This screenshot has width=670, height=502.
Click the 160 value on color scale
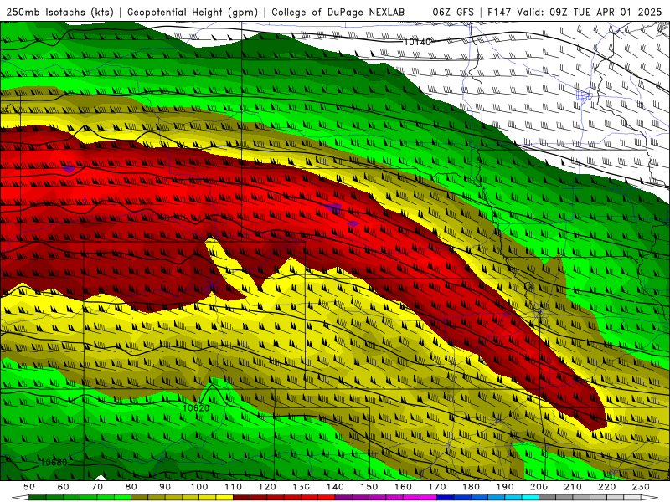point(403,487)
